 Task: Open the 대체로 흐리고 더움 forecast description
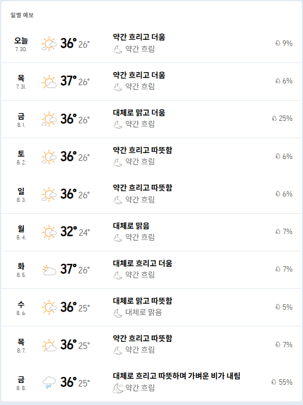[142, 263]
